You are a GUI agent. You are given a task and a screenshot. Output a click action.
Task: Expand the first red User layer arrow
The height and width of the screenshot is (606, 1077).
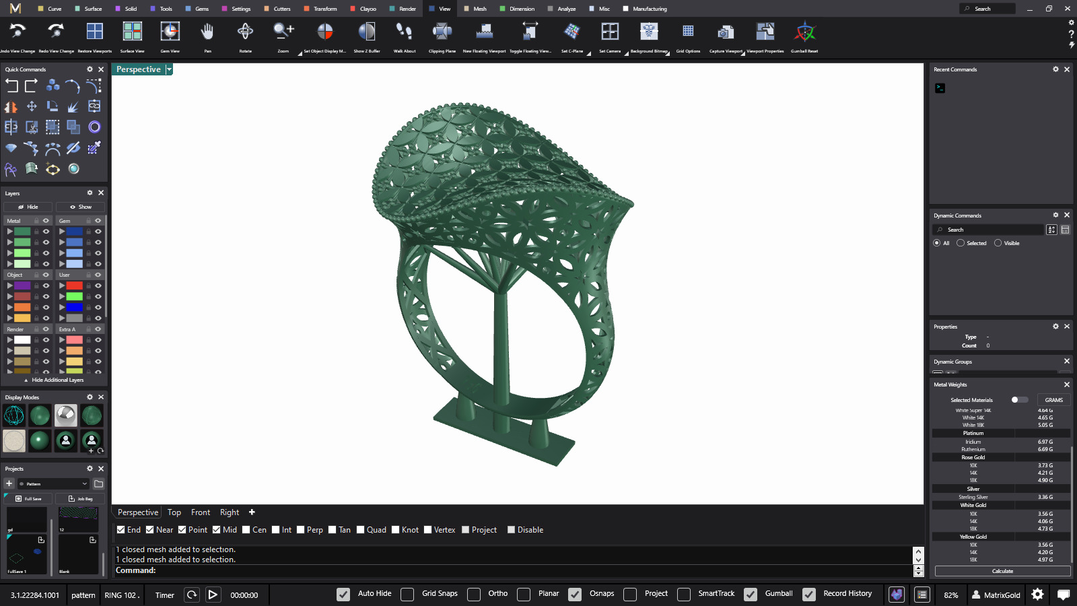(x=61, y=285)
